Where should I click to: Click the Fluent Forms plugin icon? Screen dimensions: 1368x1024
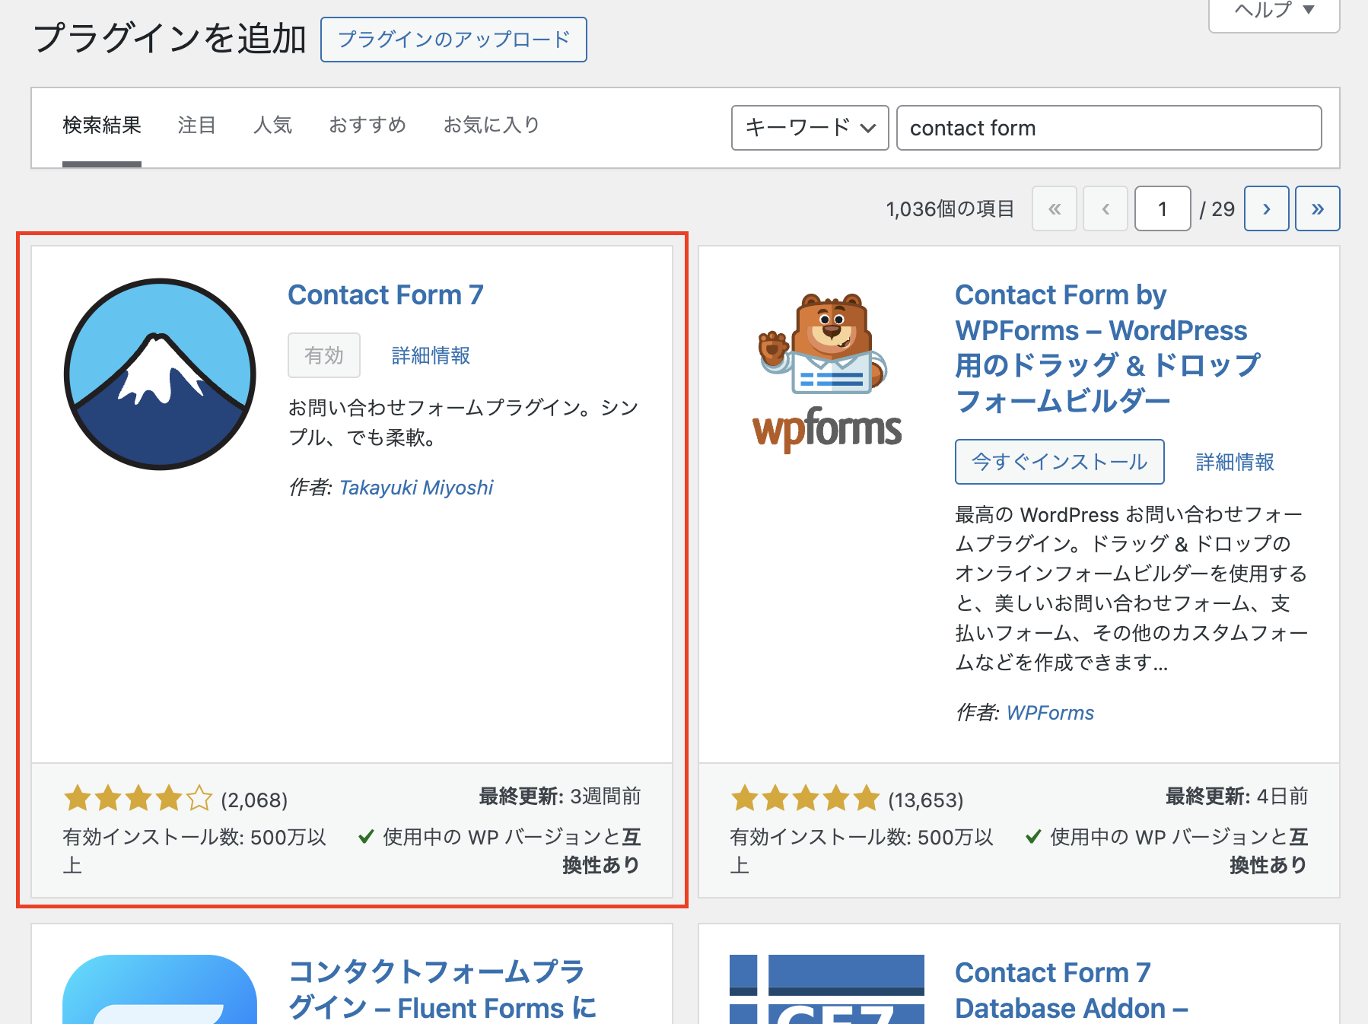(160, 989)
